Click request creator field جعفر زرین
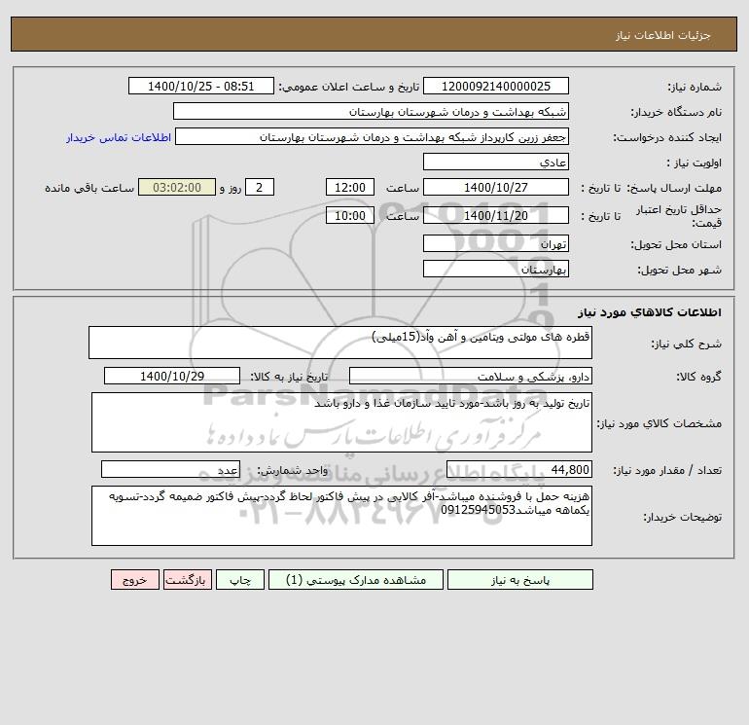 (373, 136)
